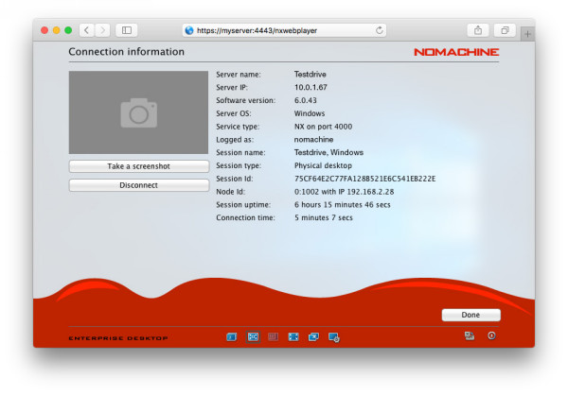The width and height of the screenshot is (568, 395).
Task: Open a new tab with plus button
Action: 528,34
